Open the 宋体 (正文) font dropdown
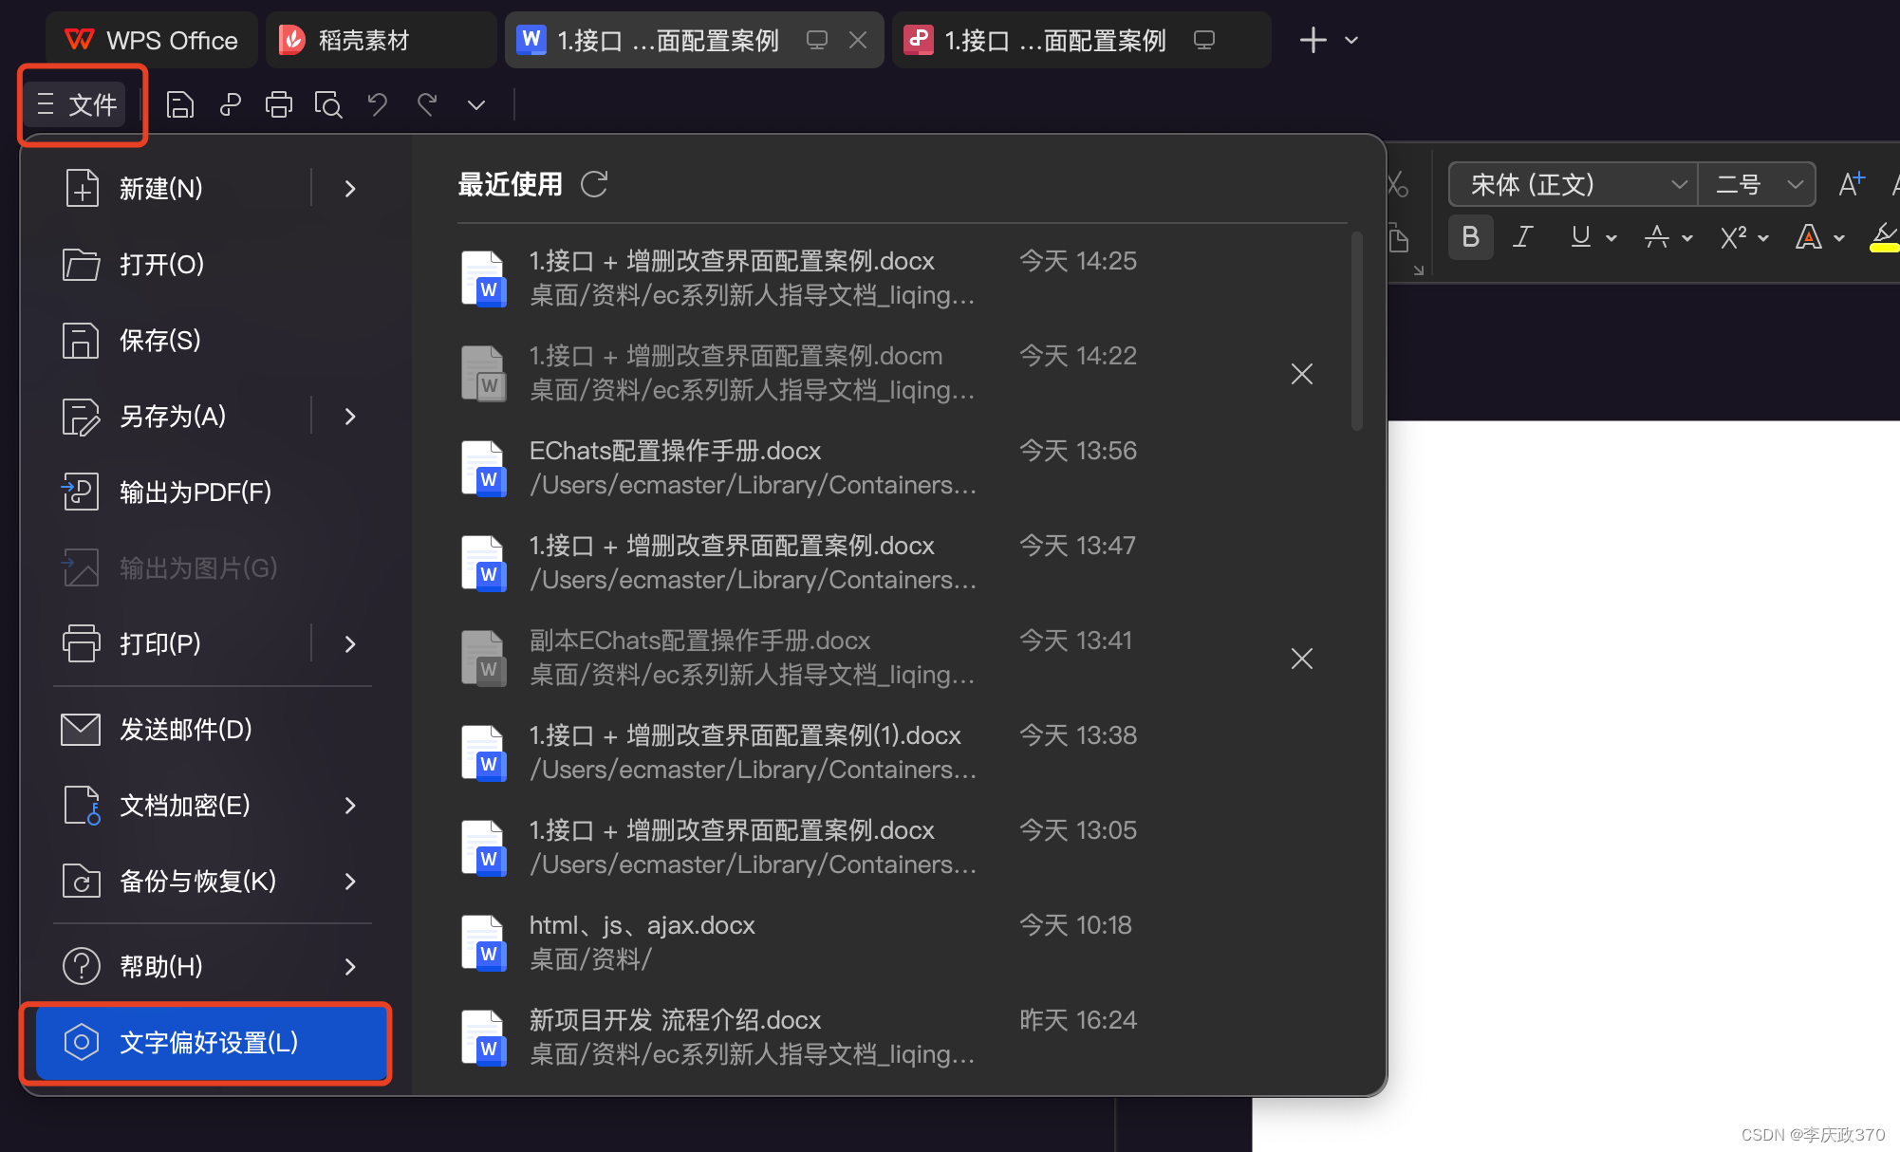This screenshot has height=1152, width=1900. click(x=1678, y=184)
